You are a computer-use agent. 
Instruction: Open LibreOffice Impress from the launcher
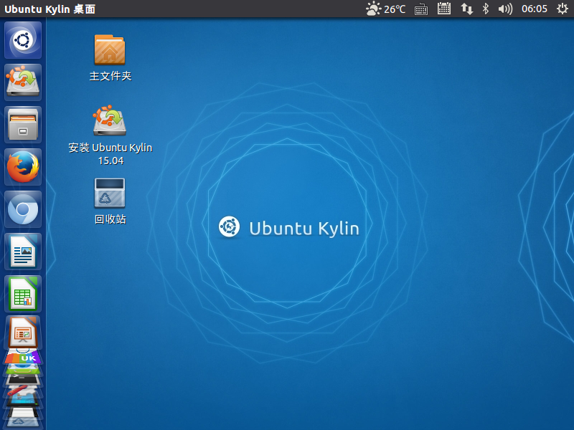[x=23, y=332]
